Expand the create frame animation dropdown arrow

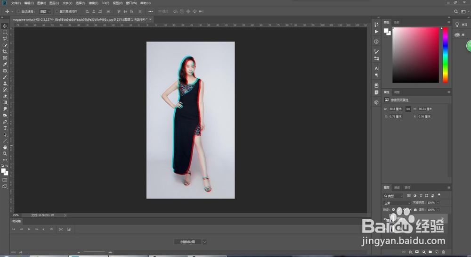204,241
